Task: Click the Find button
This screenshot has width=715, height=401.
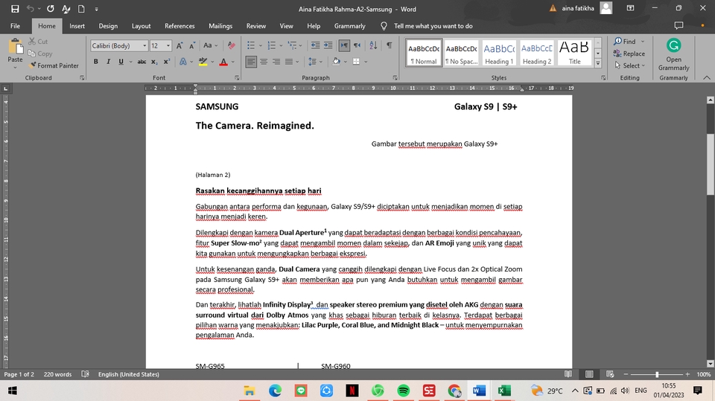Action: 625,42
